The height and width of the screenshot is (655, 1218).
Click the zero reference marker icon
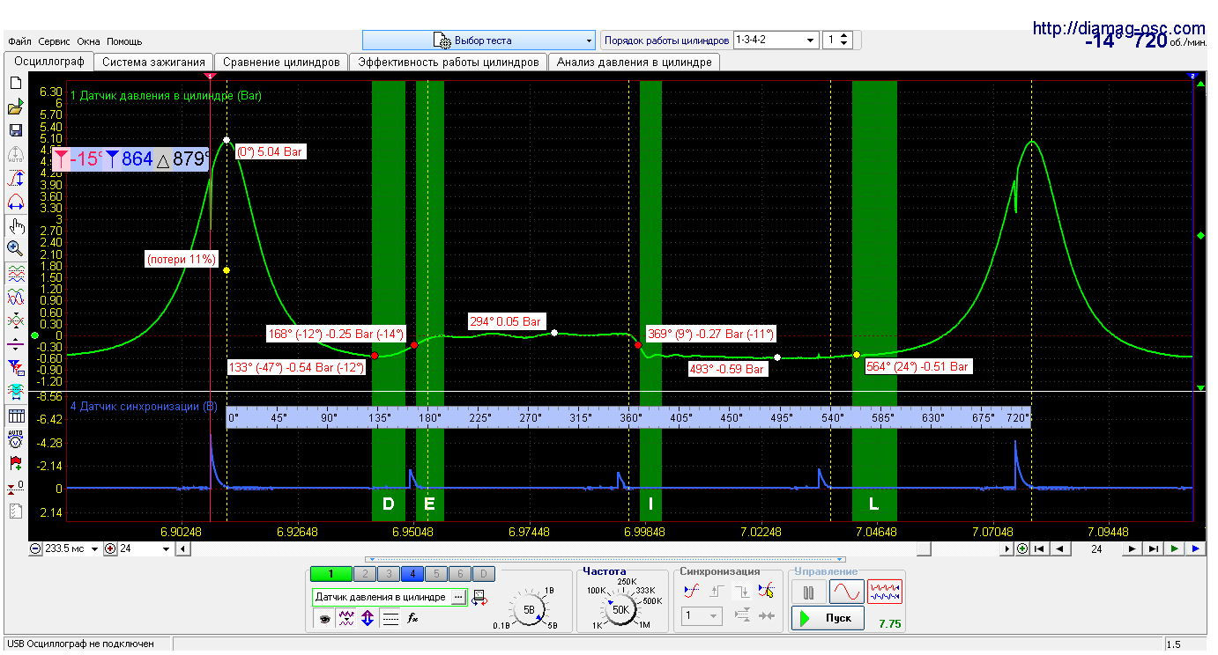coord(15,487)
